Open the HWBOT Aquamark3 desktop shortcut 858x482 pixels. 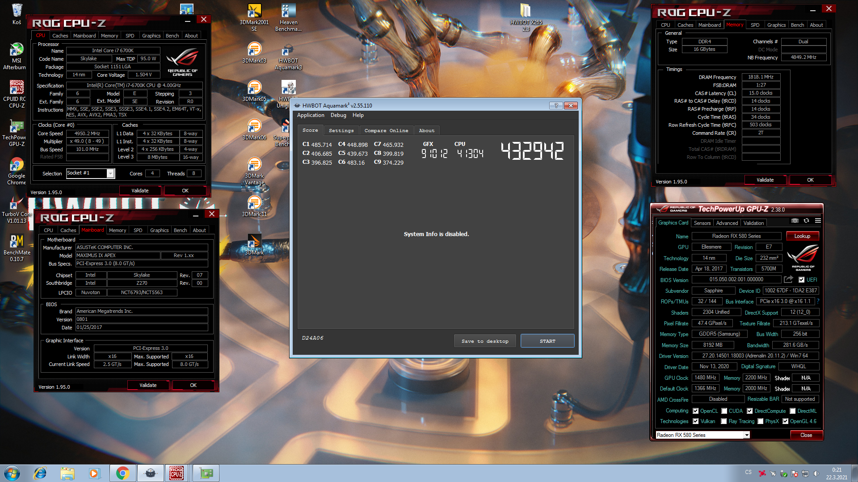coord(288,56)
